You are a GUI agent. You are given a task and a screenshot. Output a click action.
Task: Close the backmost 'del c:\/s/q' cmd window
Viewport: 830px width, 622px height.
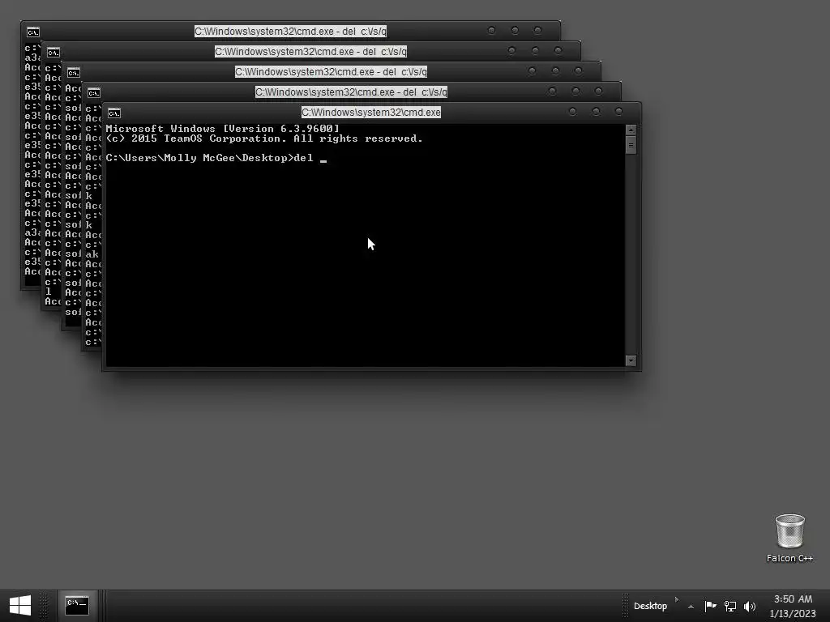538,30
